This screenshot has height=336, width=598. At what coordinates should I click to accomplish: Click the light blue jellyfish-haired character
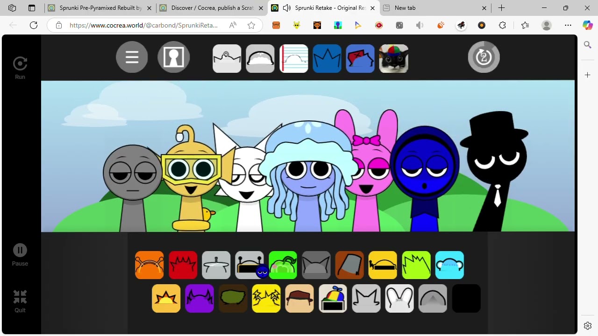308,177
